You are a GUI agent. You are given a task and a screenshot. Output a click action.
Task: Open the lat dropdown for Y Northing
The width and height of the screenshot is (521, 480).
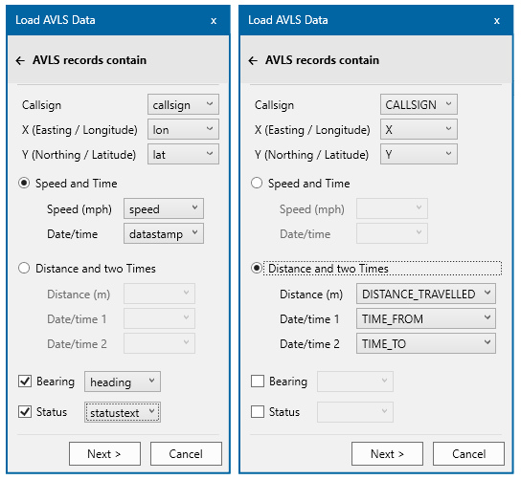[x=183, y=154]
